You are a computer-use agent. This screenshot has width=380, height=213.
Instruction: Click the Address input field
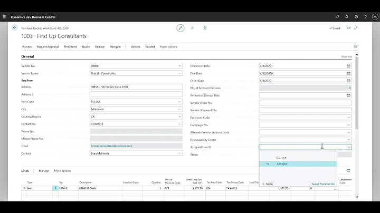click(136, 87)
